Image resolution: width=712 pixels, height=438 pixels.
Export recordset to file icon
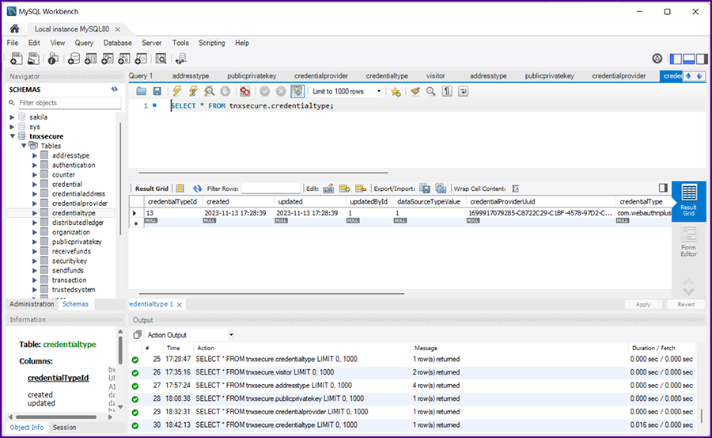click(x=425, y=189)
